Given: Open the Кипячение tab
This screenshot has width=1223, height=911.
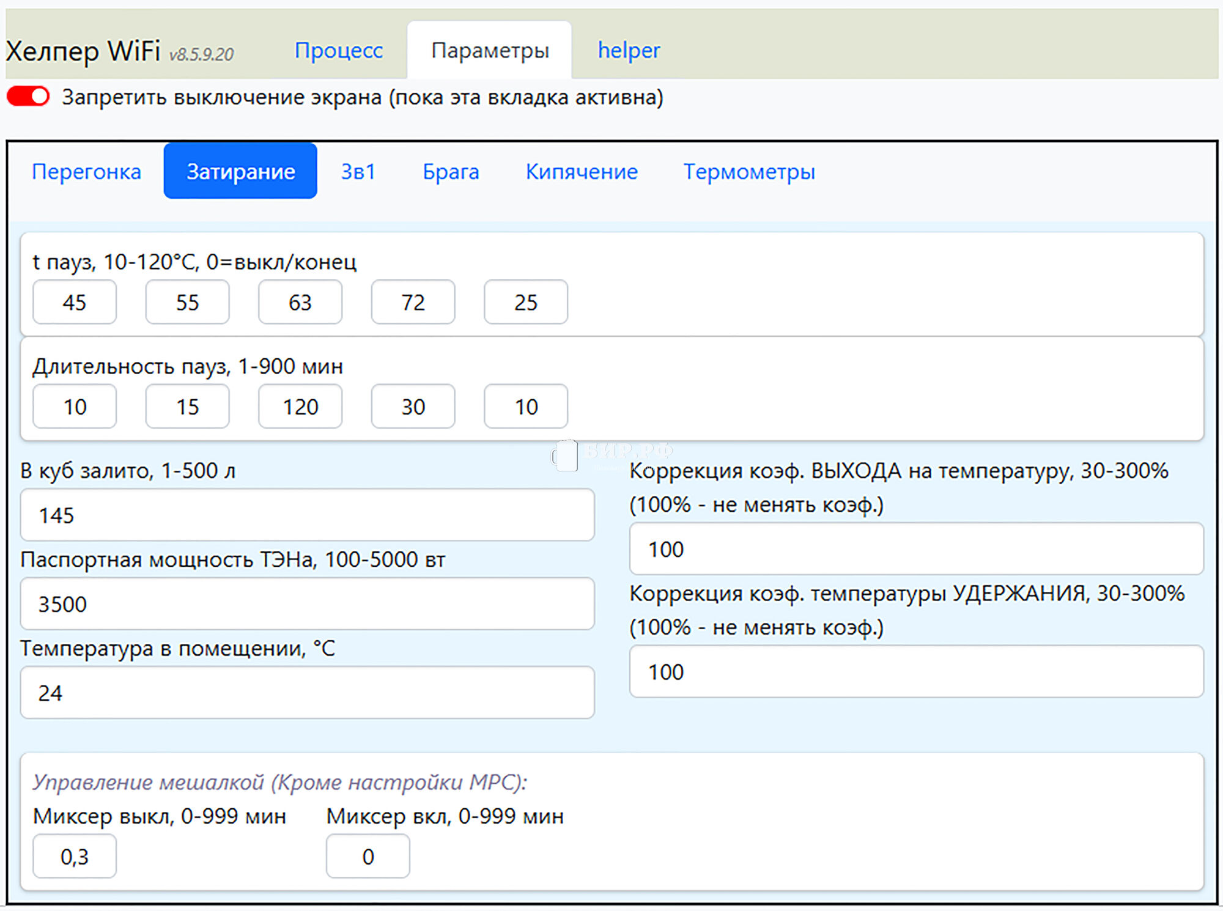Looking at the screenshot, I should coord(582,172).
